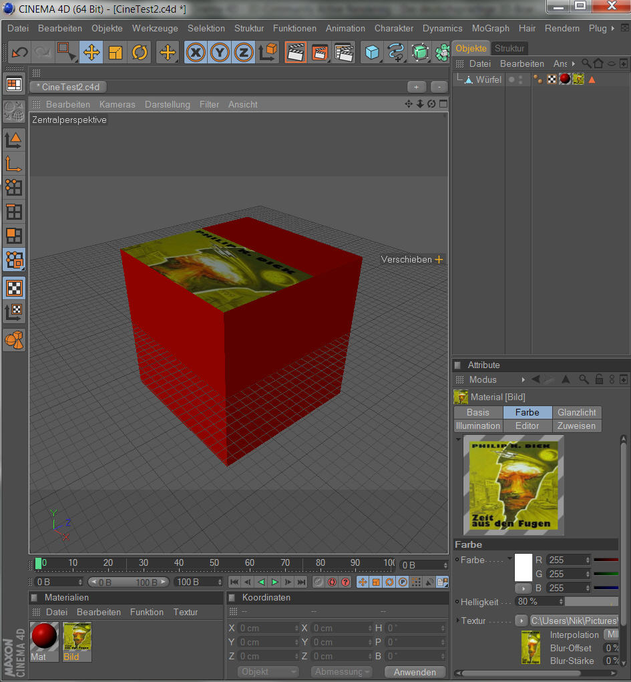
Task: Open the render settings icon
Action: point(344,53)
